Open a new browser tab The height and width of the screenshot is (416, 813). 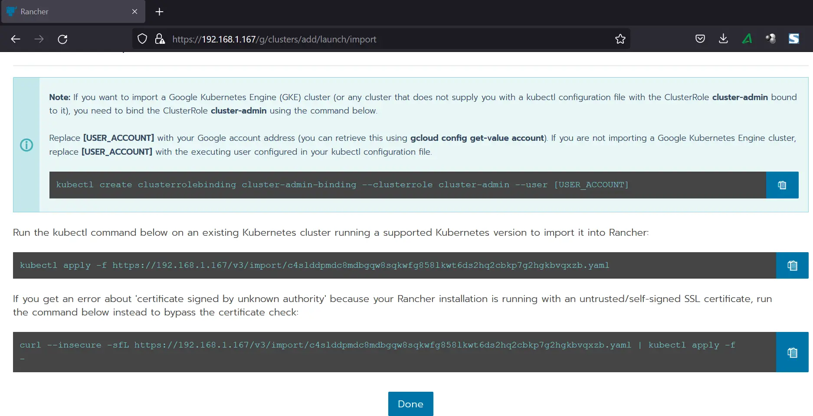[159, 12]
